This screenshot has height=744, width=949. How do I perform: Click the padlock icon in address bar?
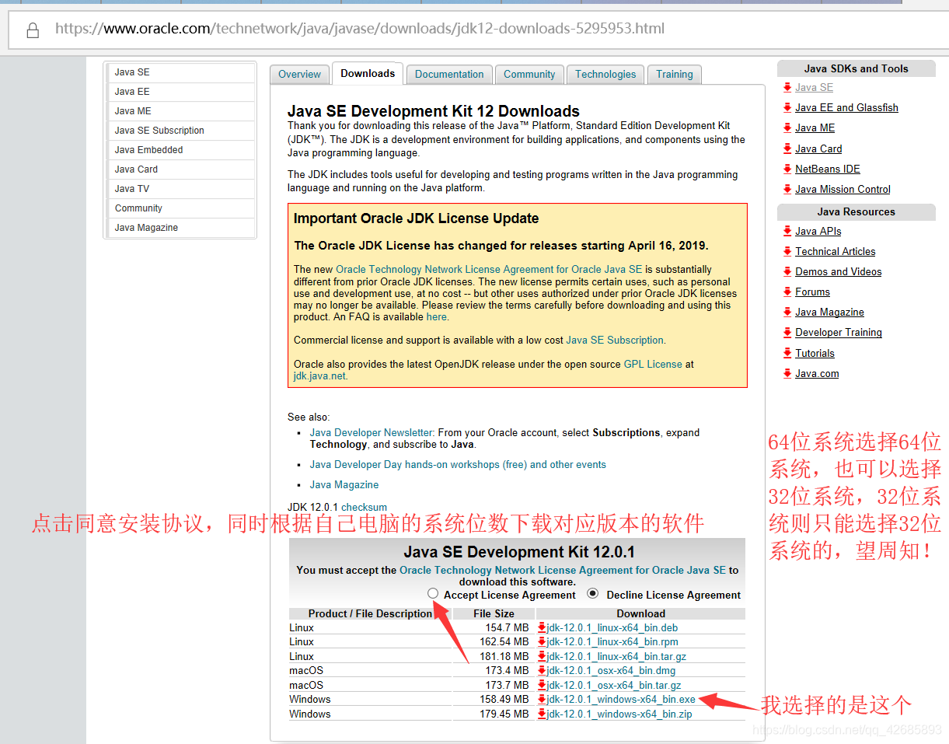tap(33, 30)
